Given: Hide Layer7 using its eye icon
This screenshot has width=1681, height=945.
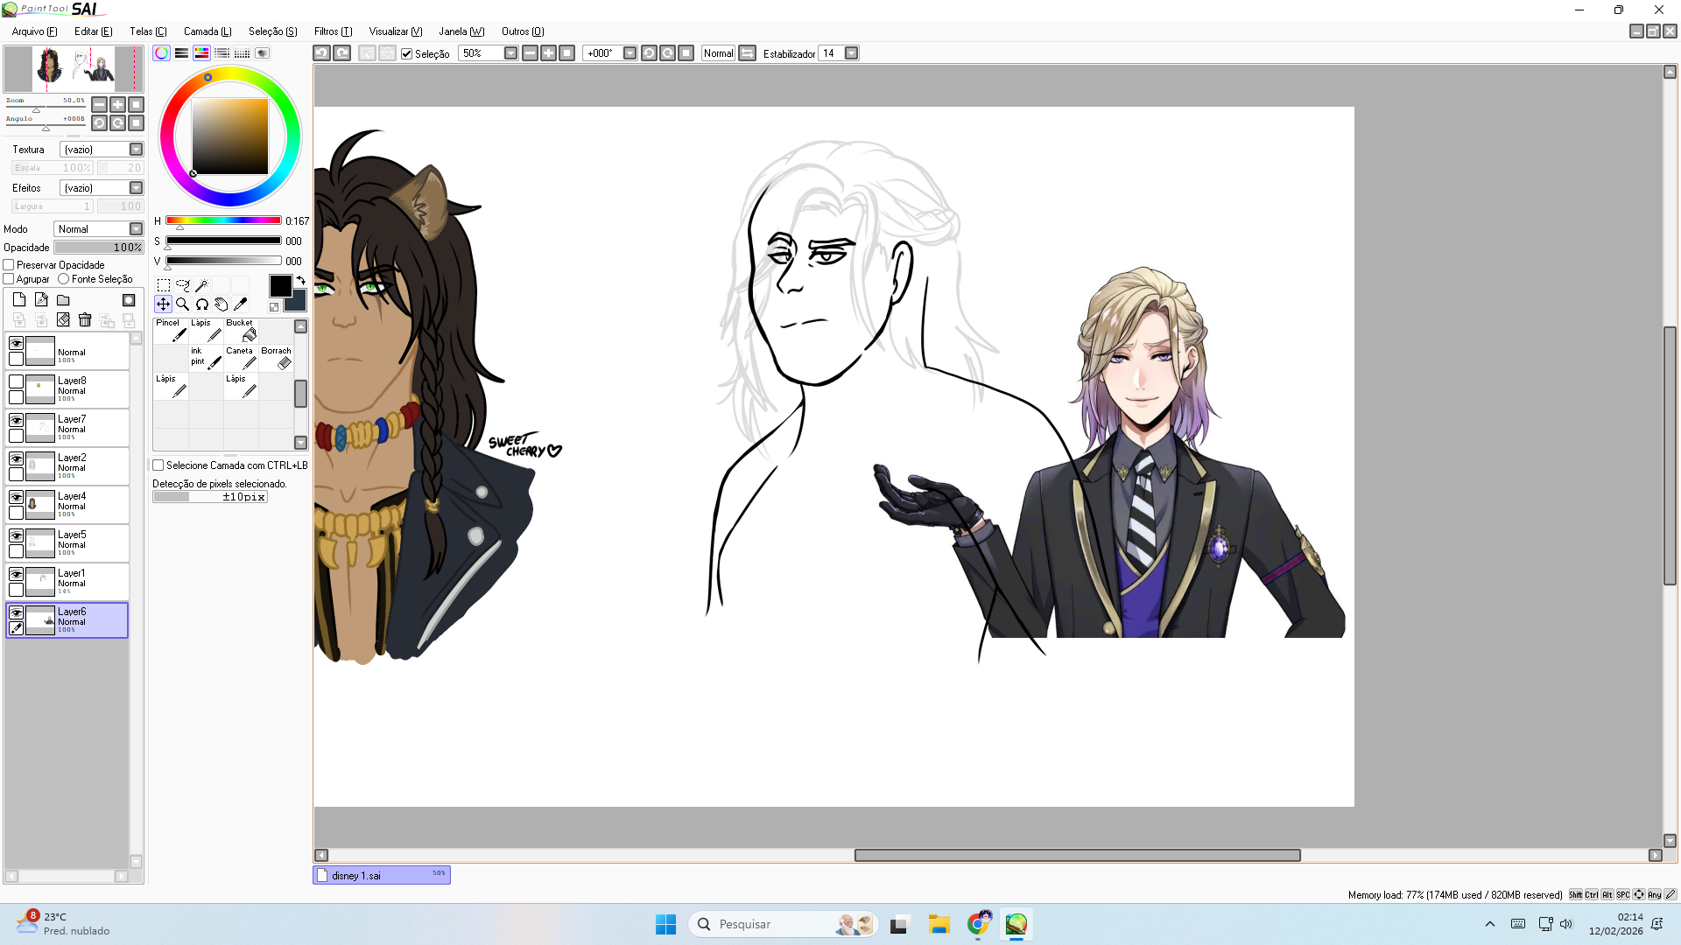Looking at the screenshot, I should [x=16, y=420].
